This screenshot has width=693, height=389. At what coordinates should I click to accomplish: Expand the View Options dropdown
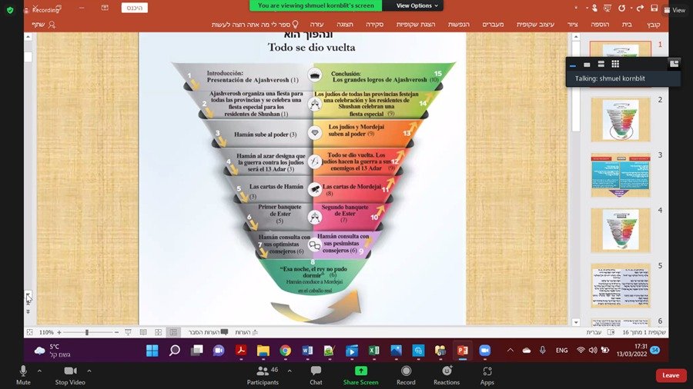click(x=418, y=5)
